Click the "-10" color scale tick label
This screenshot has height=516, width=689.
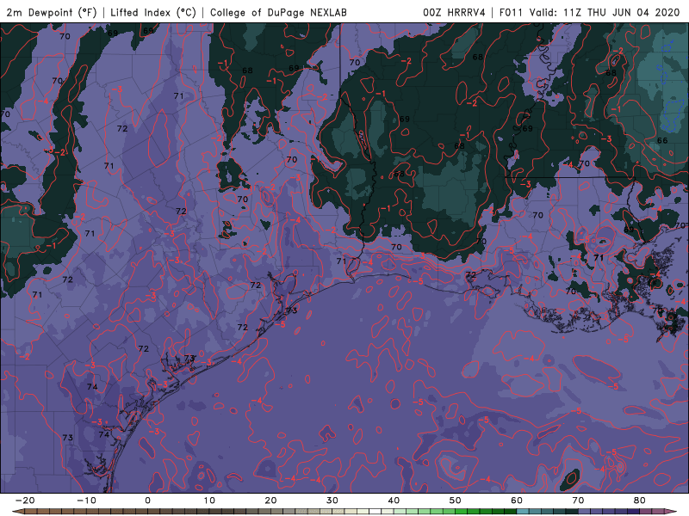pyautogui.click(x=87, y=501)
